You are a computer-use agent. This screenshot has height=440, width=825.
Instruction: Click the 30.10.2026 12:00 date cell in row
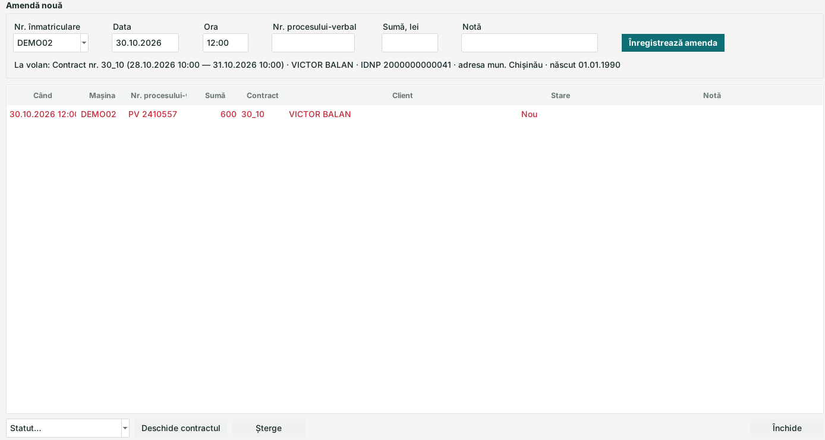(43, 114)
